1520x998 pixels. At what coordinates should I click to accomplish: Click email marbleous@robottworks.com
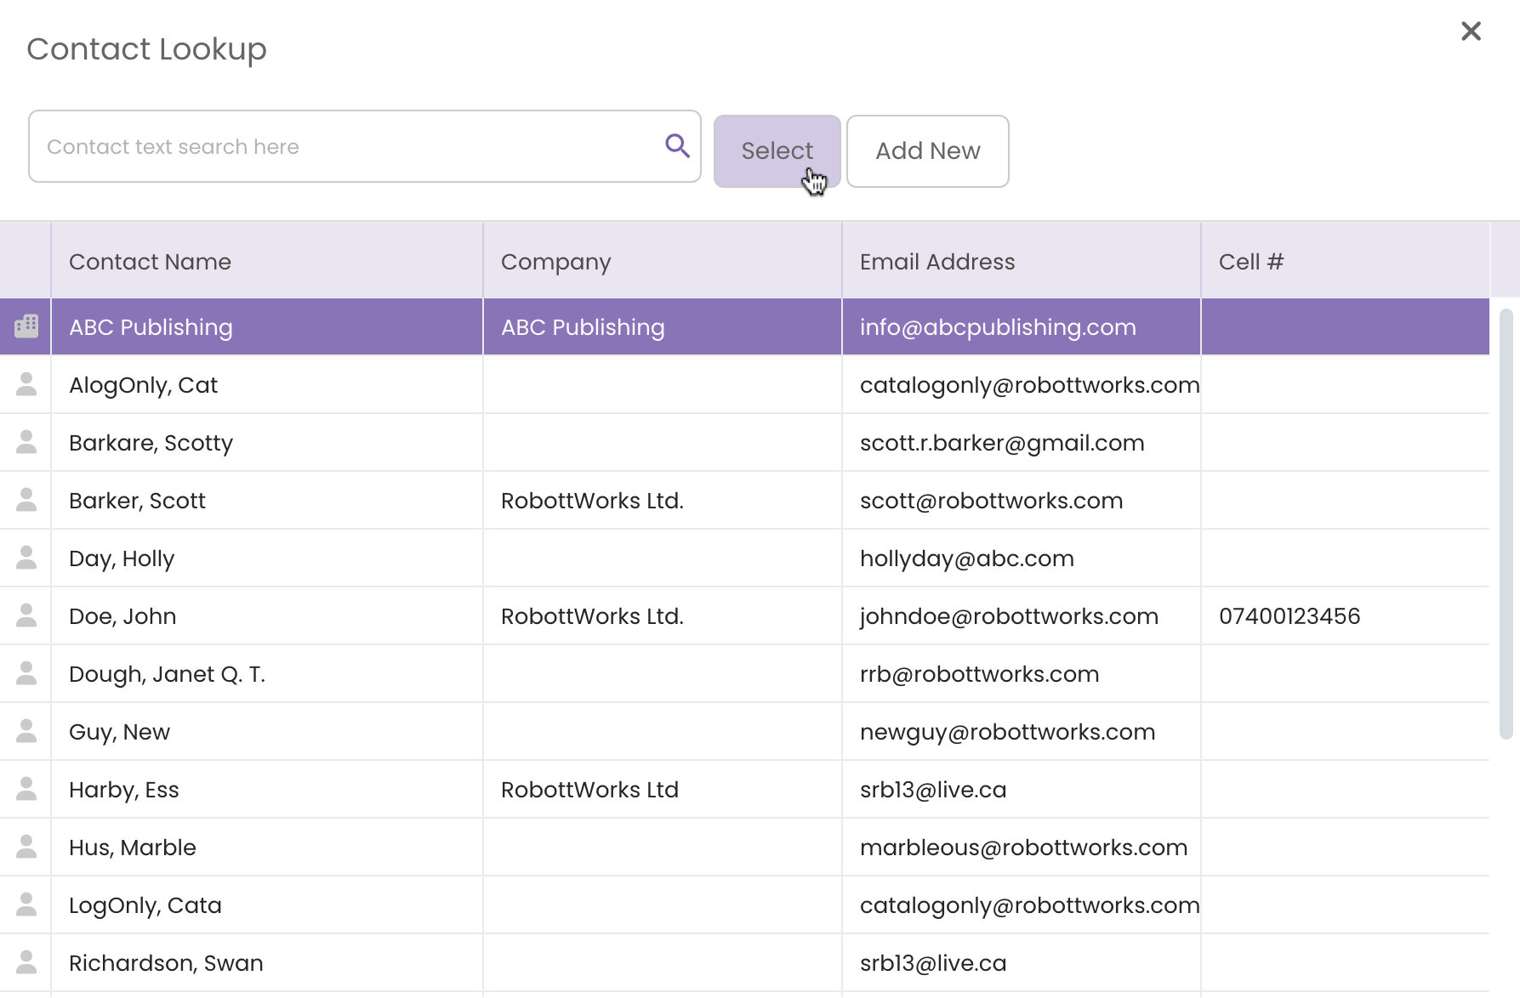(x=1023, y=848)
